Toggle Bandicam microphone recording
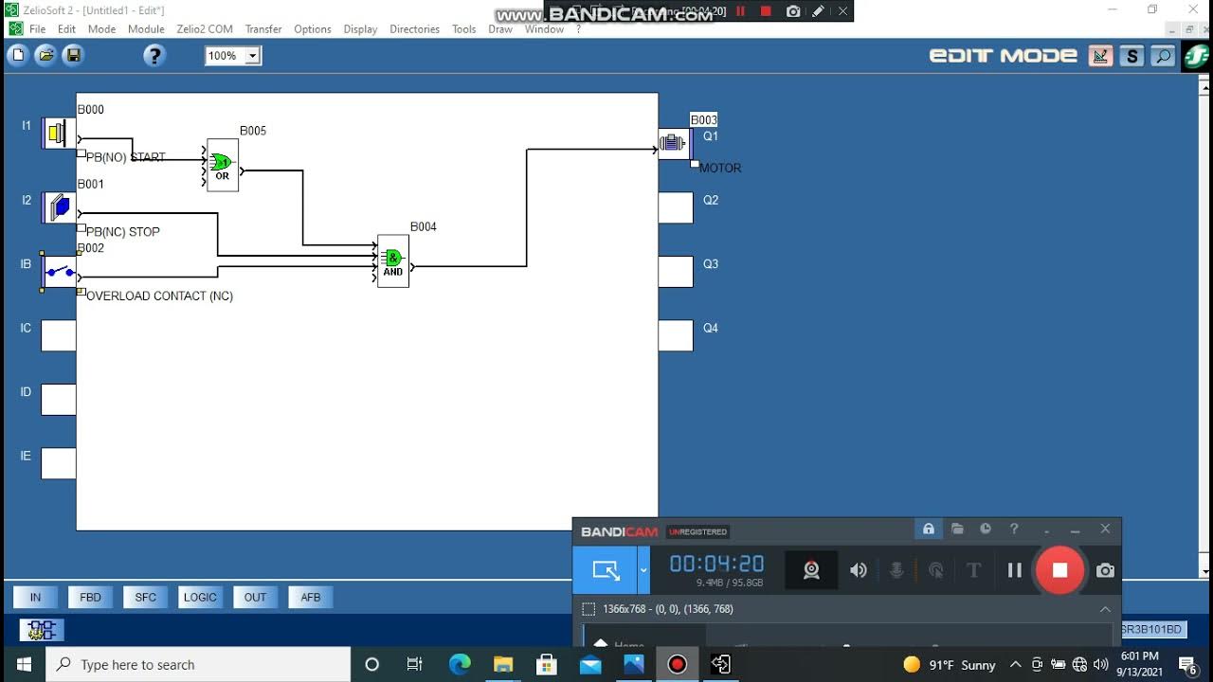 tap(896, 570)
